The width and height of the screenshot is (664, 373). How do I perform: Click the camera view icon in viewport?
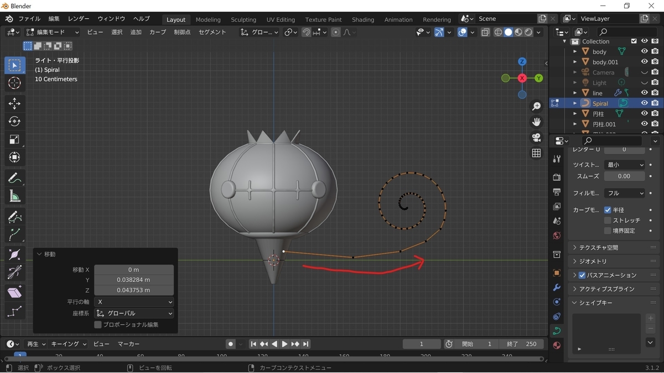tap(536, 138)
